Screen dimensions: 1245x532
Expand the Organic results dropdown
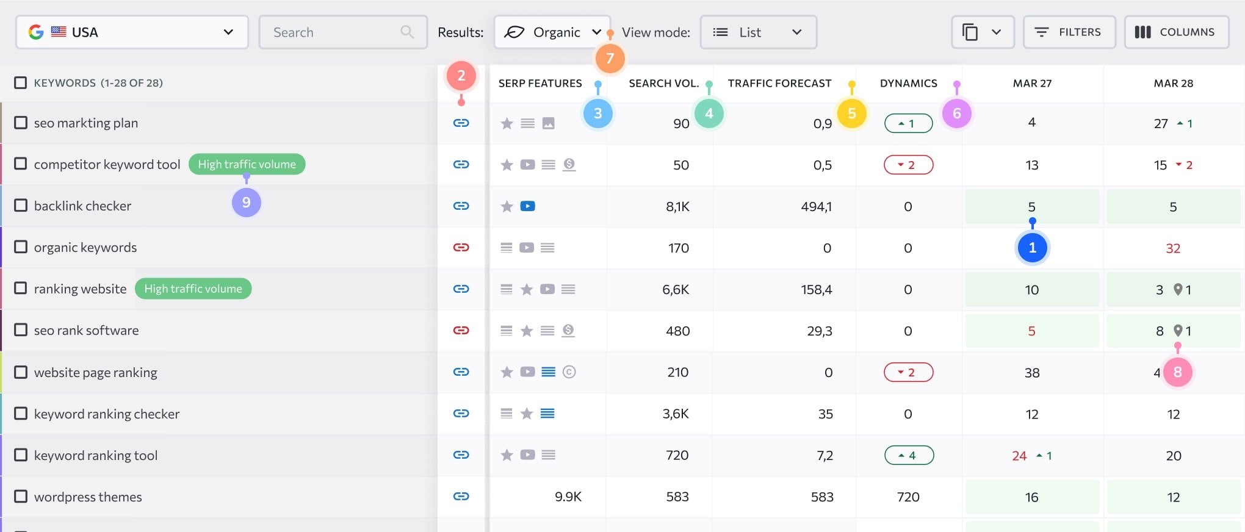pos(552,32)
